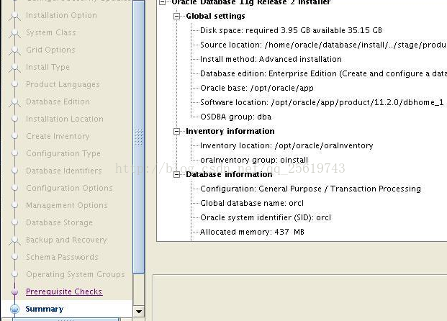
Task: Click the 'Installation Option' step label
Action: coord(61,15)
